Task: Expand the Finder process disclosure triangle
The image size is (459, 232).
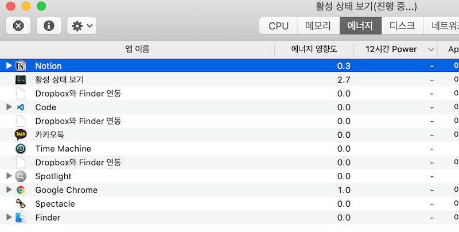Action: tap(9, 217)
